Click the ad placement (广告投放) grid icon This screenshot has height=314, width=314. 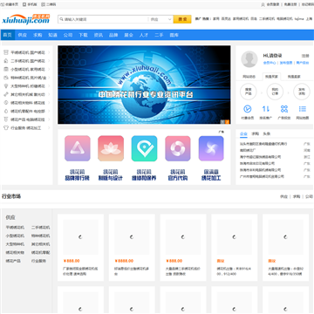coord(284,109)
